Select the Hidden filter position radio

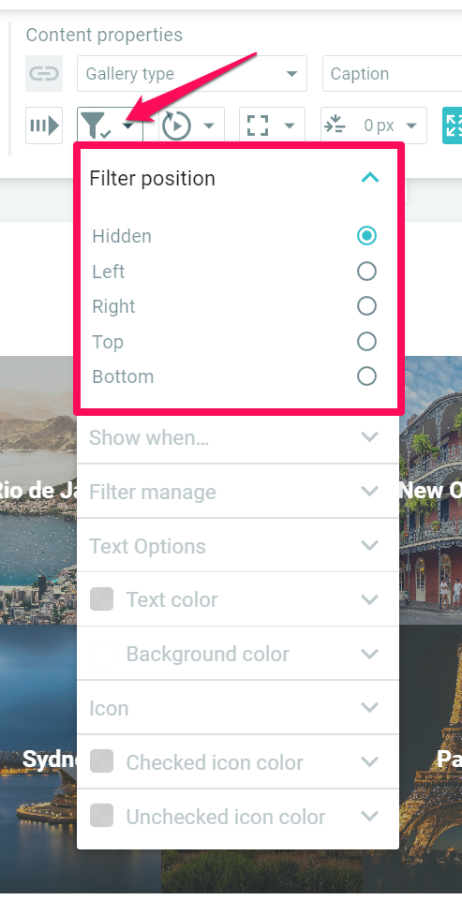366,236
